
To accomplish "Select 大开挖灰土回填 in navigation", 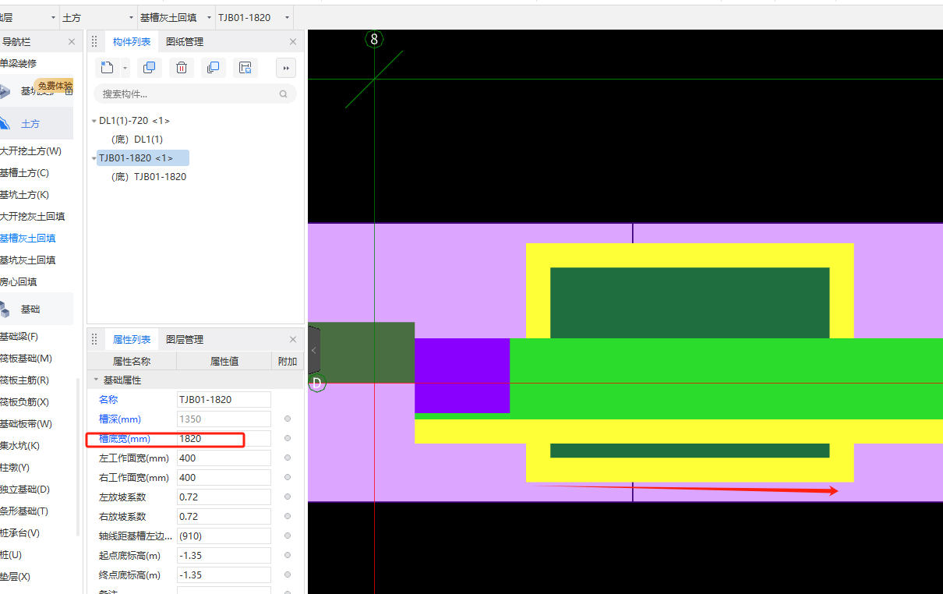I will 32,217.
